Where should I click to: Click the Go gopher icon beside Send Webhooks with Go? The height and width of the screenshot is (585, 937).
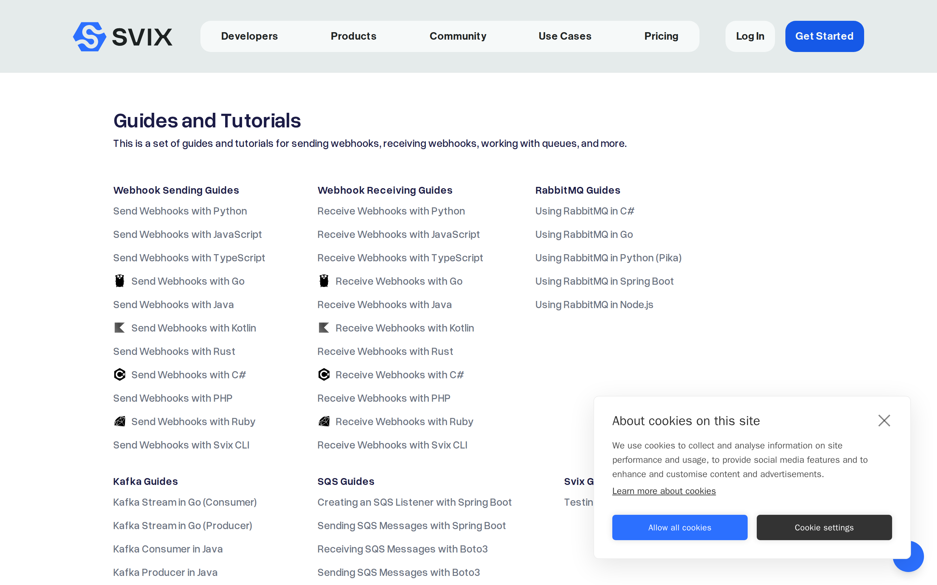[120, 281]
